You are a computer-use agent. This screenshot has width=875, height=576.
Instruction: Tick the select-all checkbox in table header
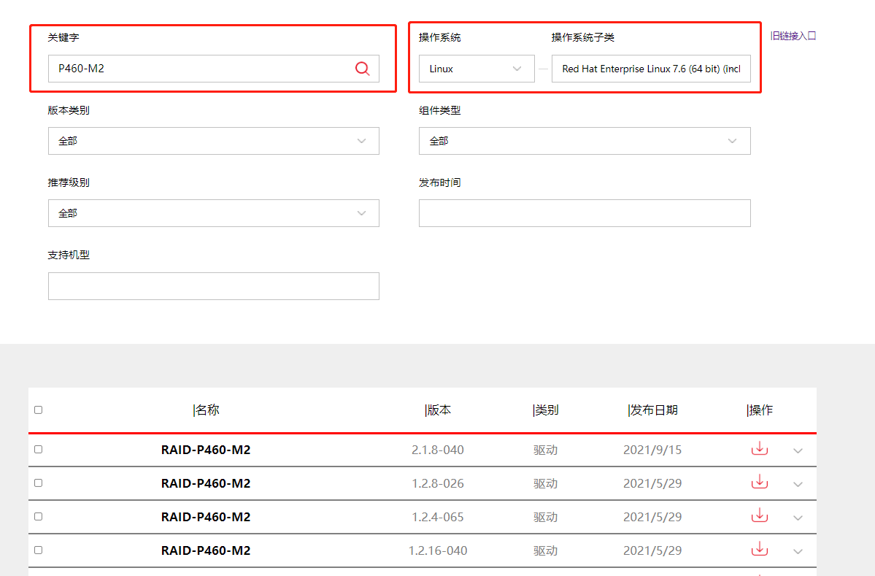tap(38, 410)
